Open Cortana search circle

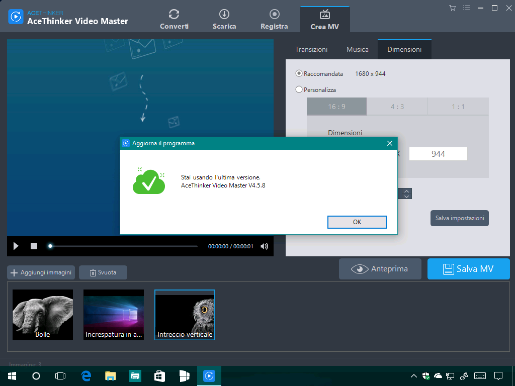click(36, 376)
